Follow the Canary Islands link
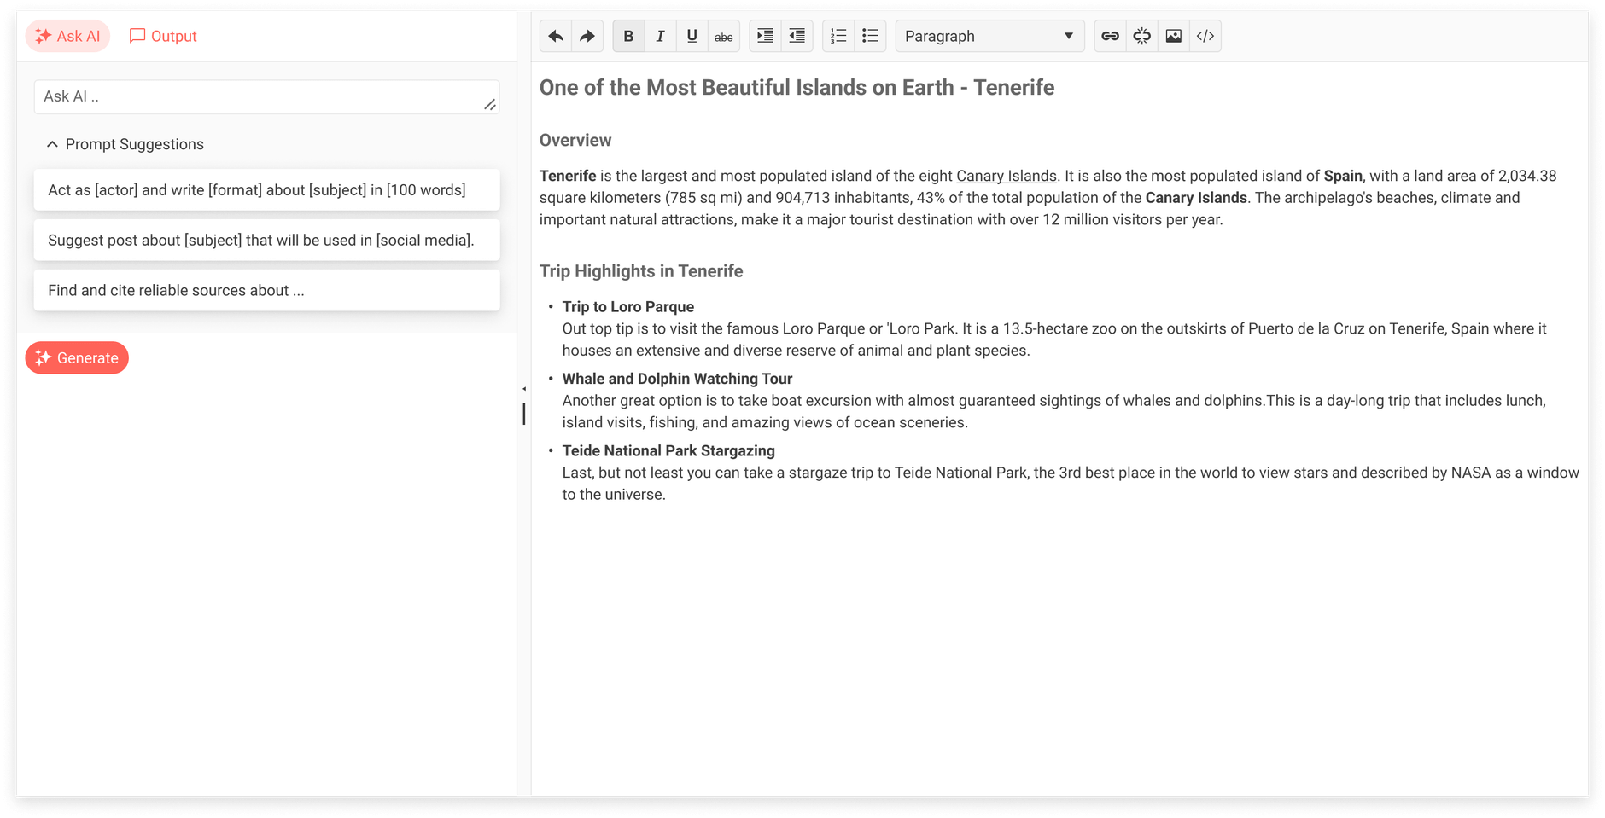1605x818 pixels. click(1006, 176)
